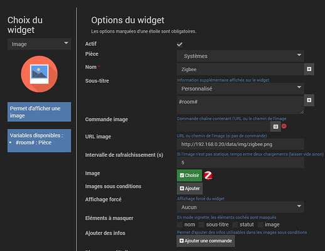Open the Affichage forcé dropdown showing Aucun
This screenshot has width=325, height=251.
click(x=240, y=207)
